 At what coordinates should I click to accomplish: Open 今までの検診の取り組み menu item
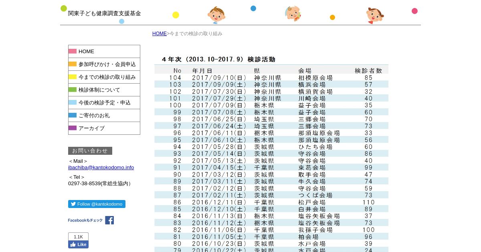(x=104, y=77)
